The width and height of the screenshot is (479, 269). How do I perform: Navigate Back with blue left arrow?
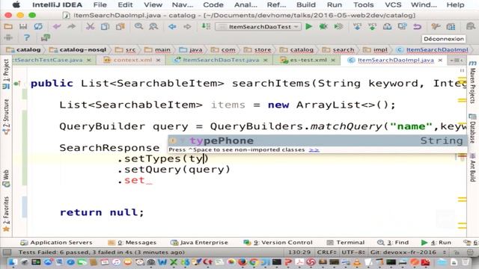172,27
